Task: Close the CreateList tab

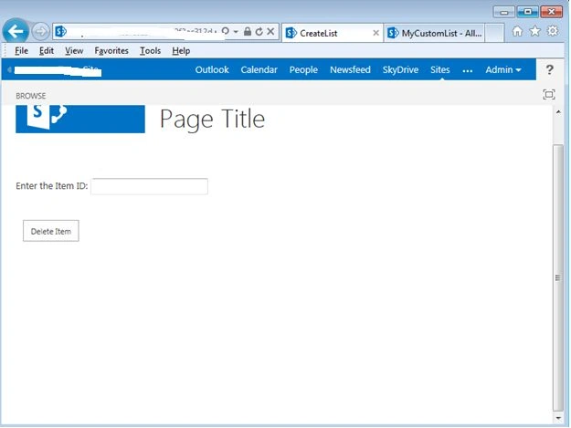Action: (x=375, y=33)
